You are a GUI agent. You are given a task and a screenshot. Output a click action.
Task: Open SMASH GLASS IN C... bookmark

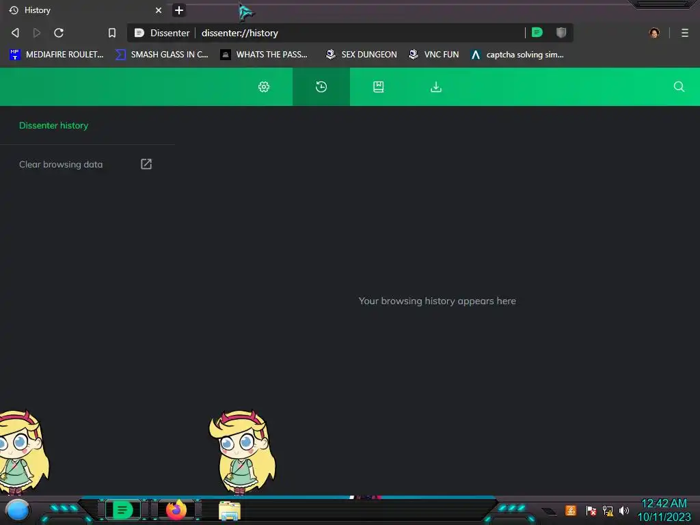[162, 55]
